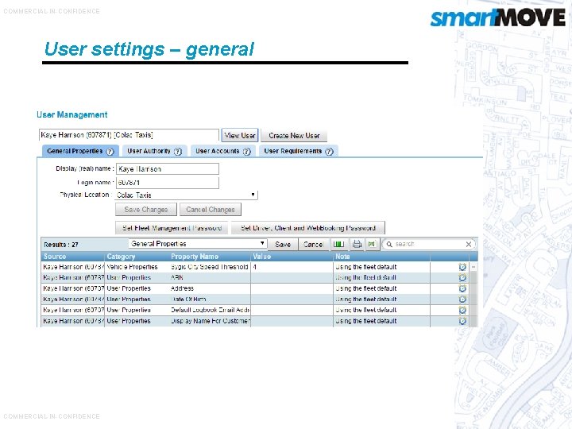Screen dimensions: 572x429
Task: Click Set Driver, Client and WebBooking Password button
Action: (308, 228)
